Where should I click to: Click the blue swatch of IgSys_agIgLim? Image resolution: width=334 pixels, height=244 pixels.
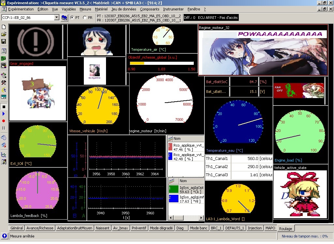174,198
